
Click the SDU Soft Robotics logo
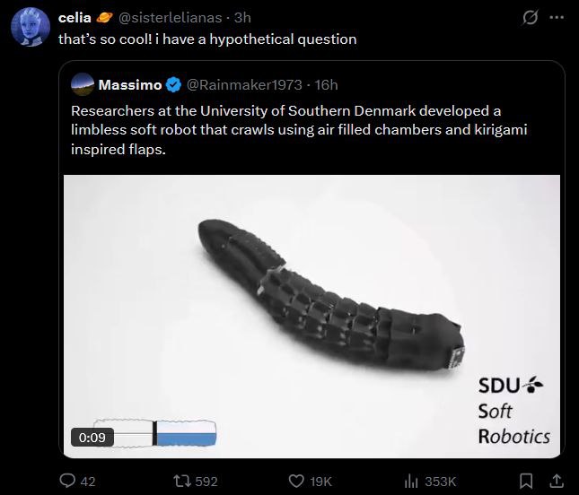(x=513, y=410)
